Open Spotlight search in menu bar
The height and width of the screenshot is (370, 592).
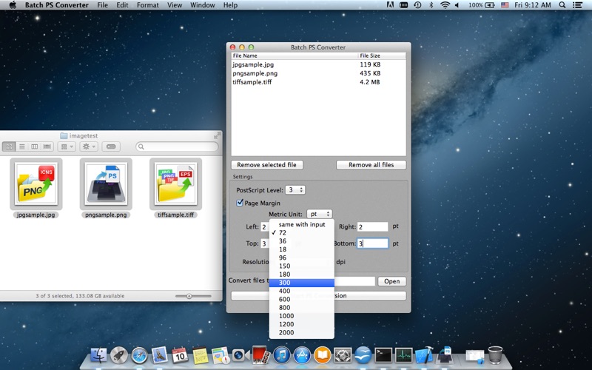[x=562, y=5]
